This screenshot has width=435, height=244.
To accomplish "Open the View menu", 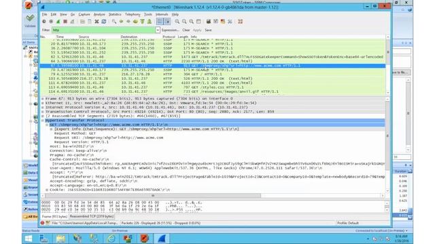I will [x=63, y=14].
